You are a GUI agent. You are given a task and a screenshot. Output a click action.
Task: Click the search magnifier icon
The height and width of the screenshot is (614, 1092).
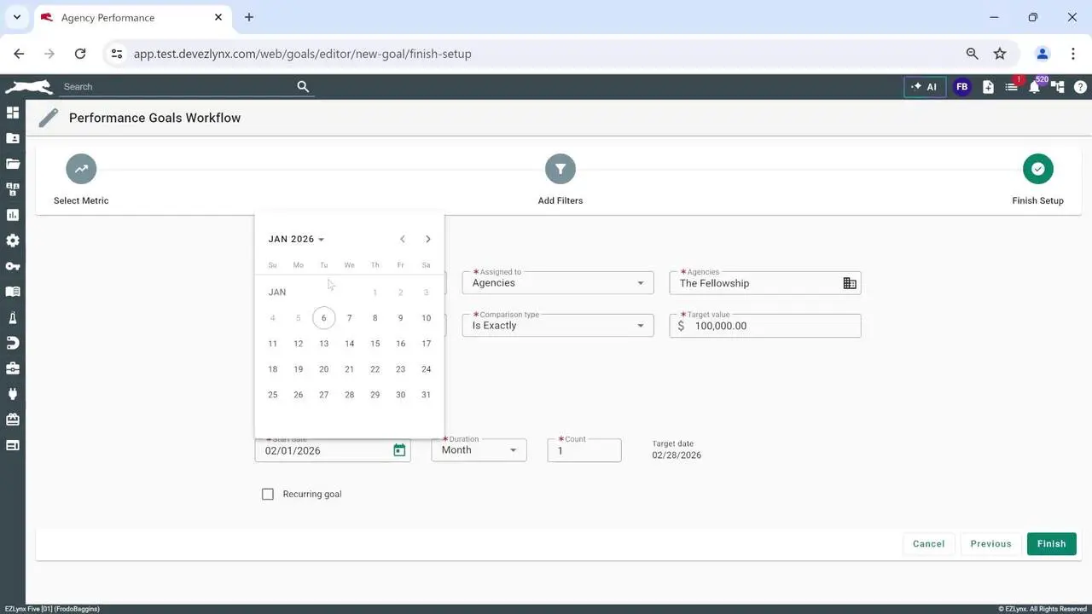point(303,87)
